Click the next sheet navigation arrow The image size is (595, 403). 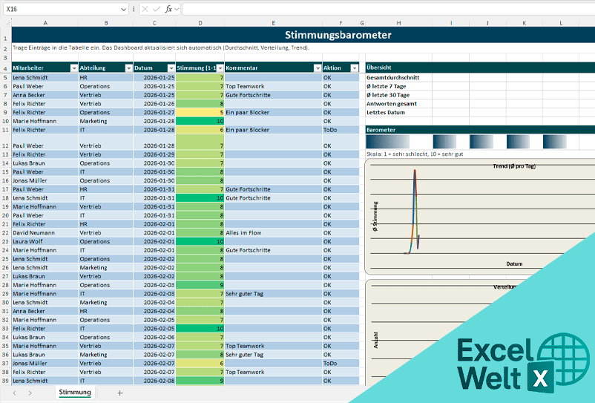[x=30, y=393]
